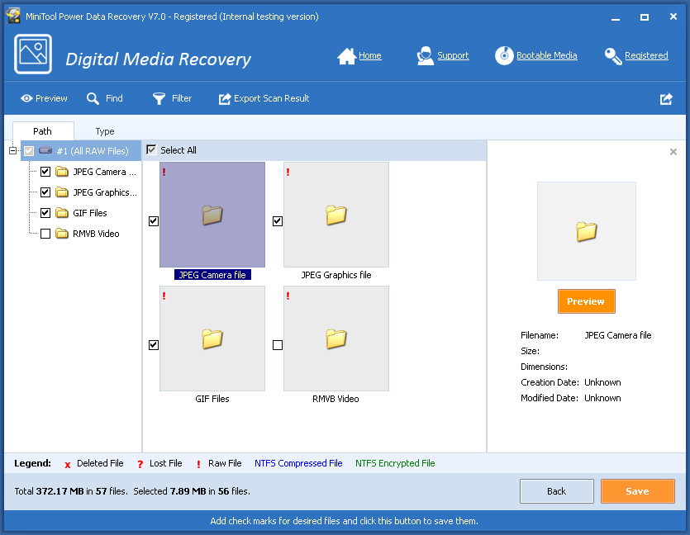The height and width of the screenshot is (535, 690).
Task: Click the orange Preview button
Action: coord(586,301)
